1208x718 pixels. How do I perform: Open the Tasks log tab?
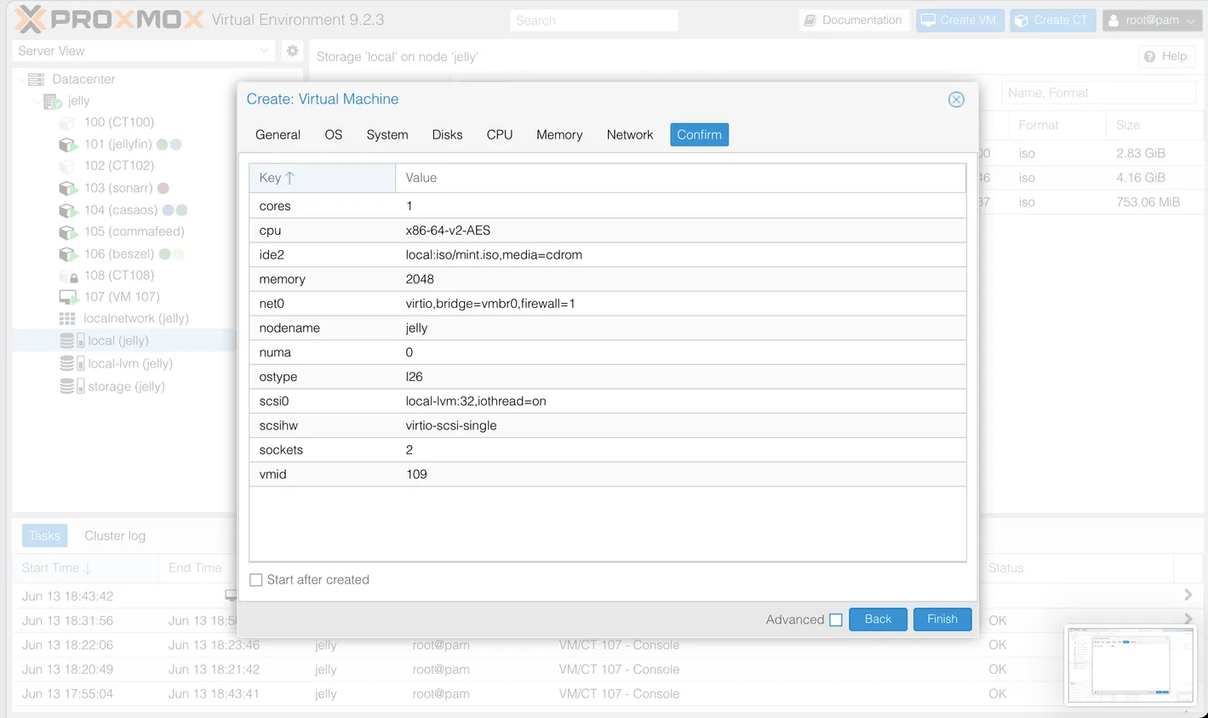pyautogui.click(x=44, y=536)
